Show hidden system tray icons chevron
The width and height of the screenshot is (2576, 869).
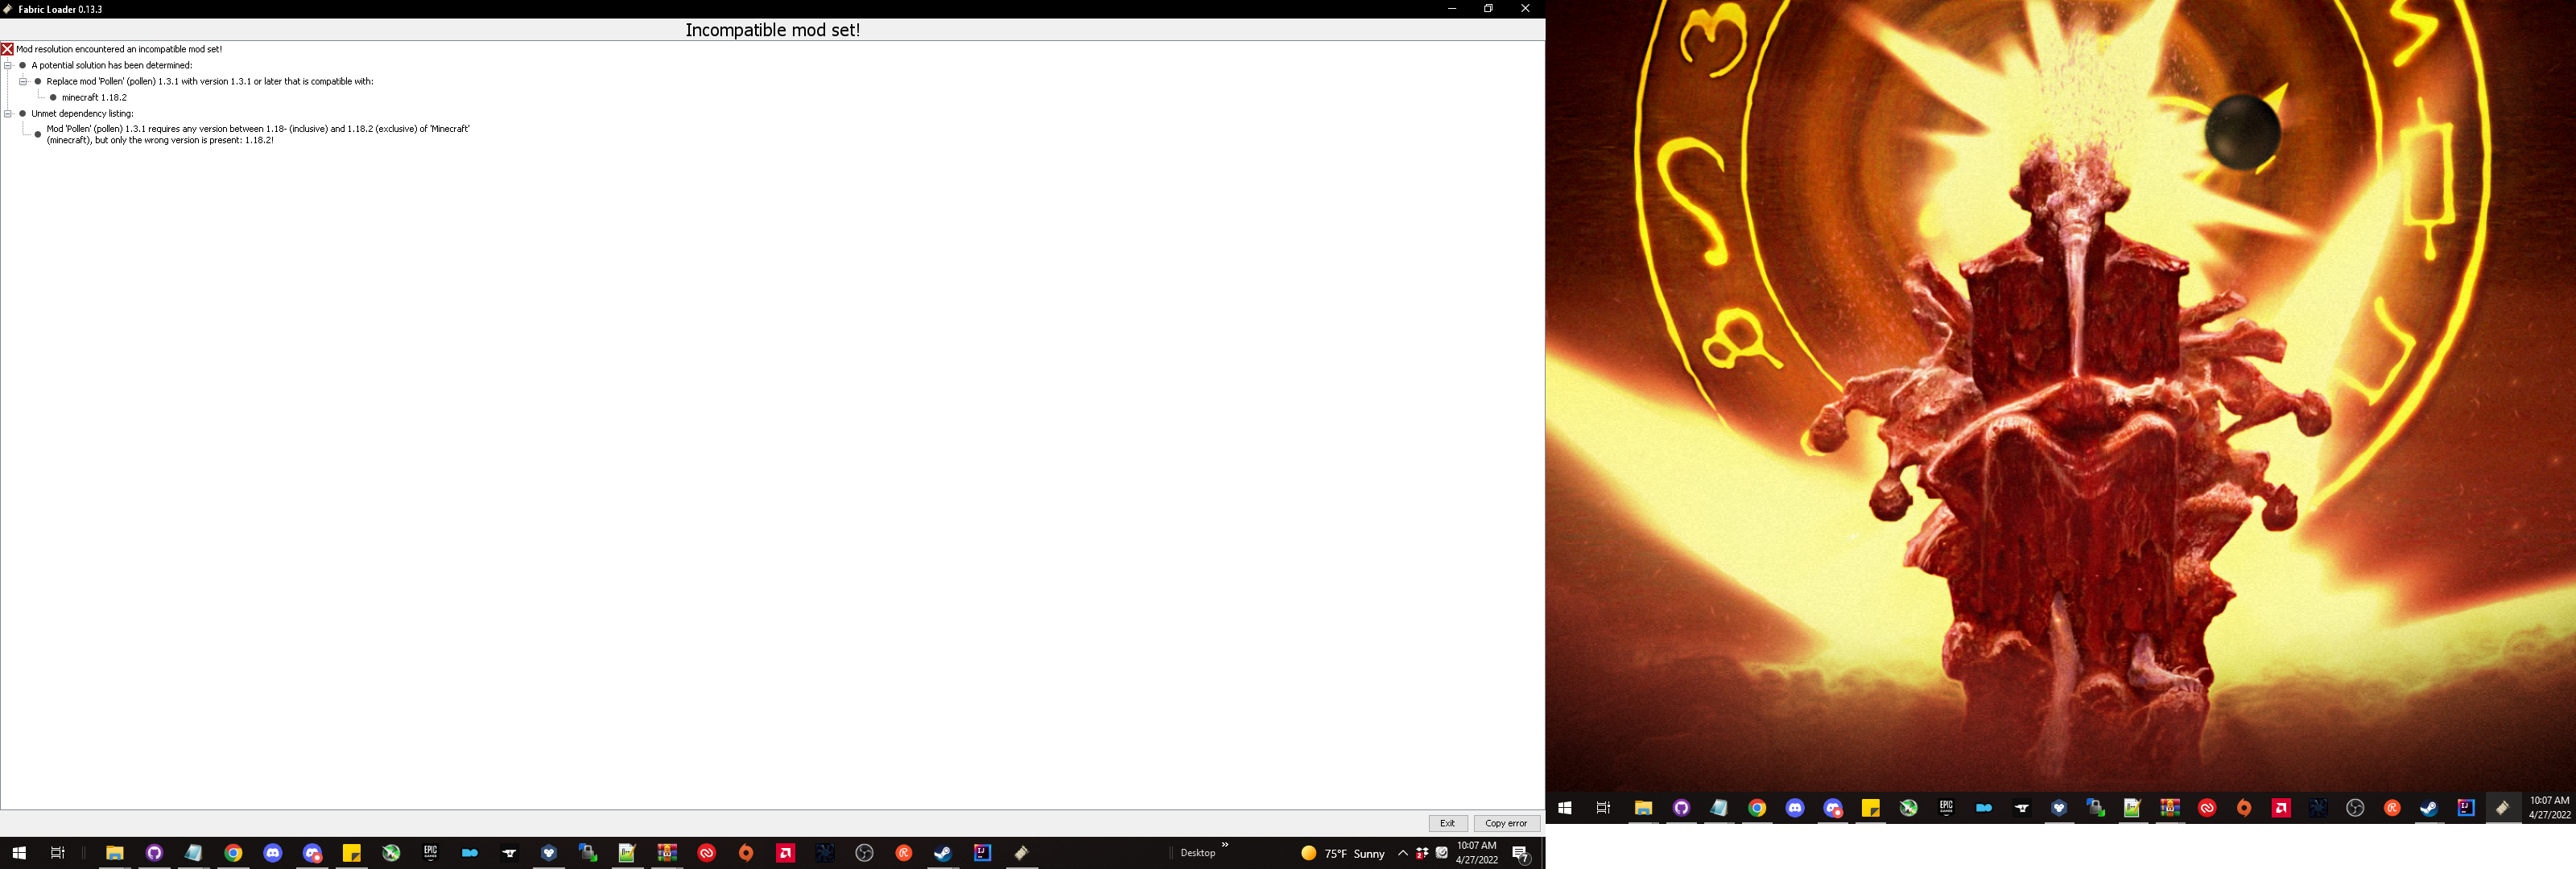1402,853
